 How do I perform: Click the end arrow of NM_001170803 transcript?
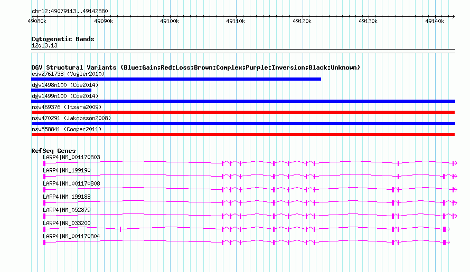(455, 163)
